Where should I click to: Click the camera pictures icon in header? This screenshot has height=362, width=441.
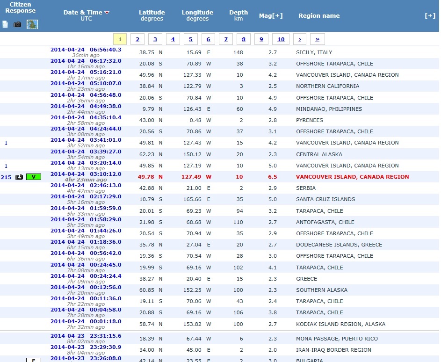(17, 24)
